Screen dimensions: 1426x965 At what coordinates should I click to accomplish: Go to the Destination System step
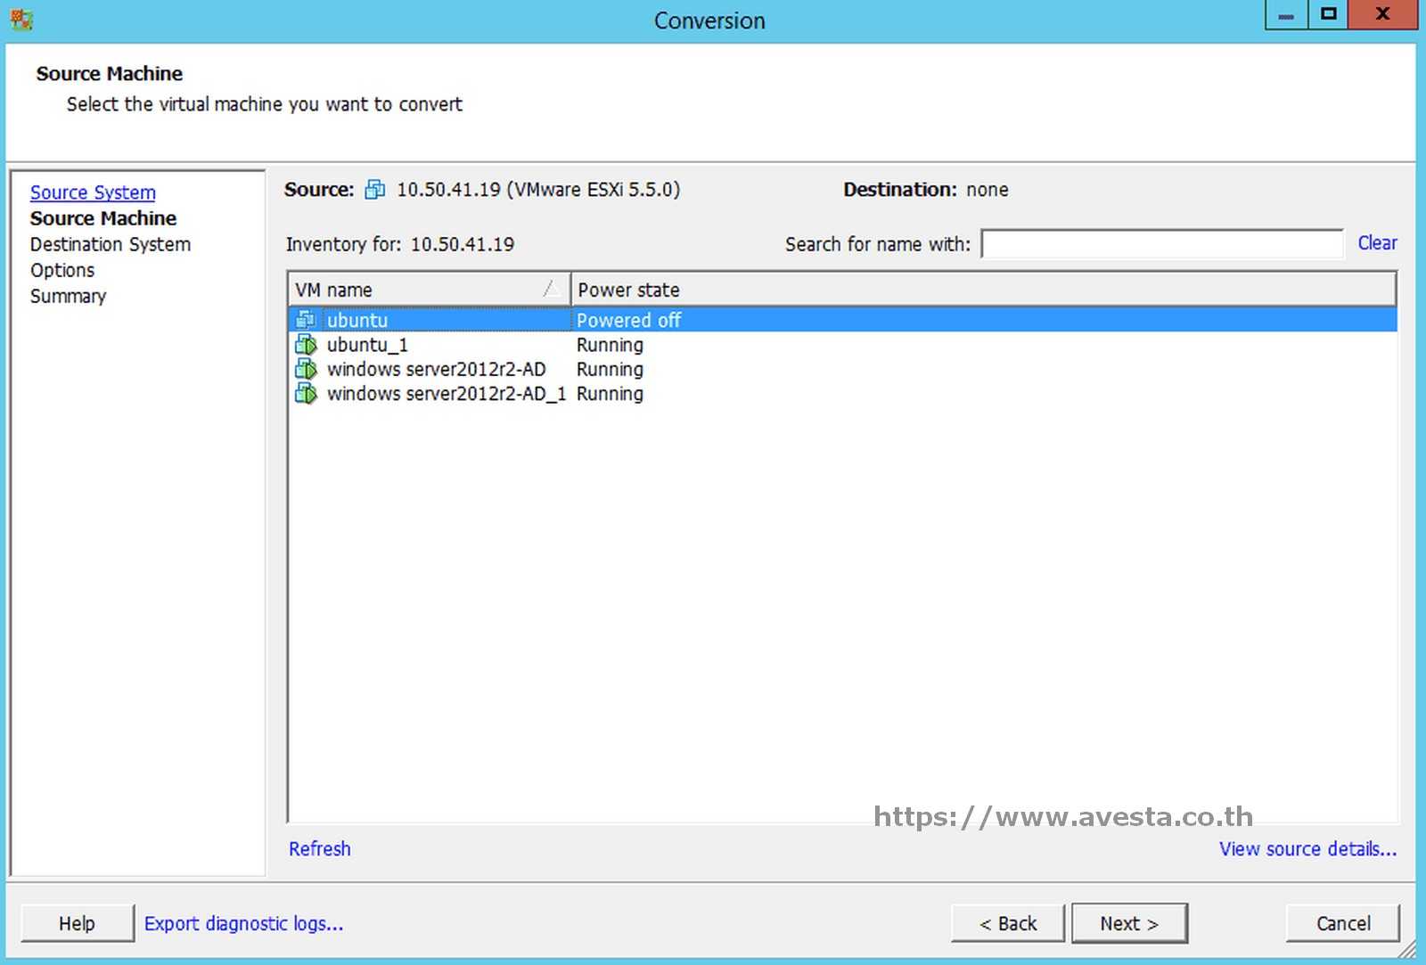(110, 244)
